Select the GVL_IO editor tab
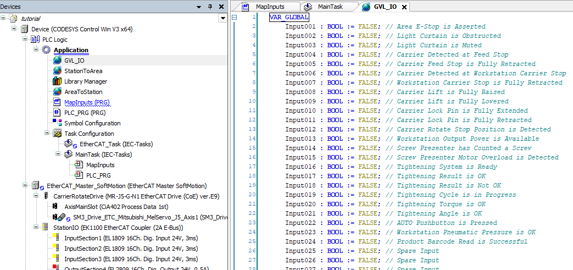 click(x=385, y=7)
